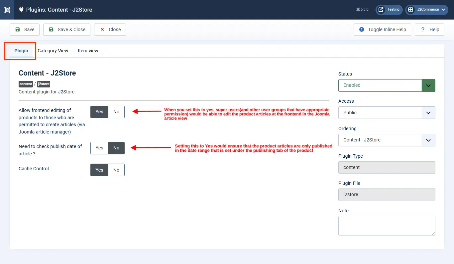Image resolution: width=454 pixels, height=264 pixels.
Task: Open the Joomla logo menu
Action: [x=7, y=10]
